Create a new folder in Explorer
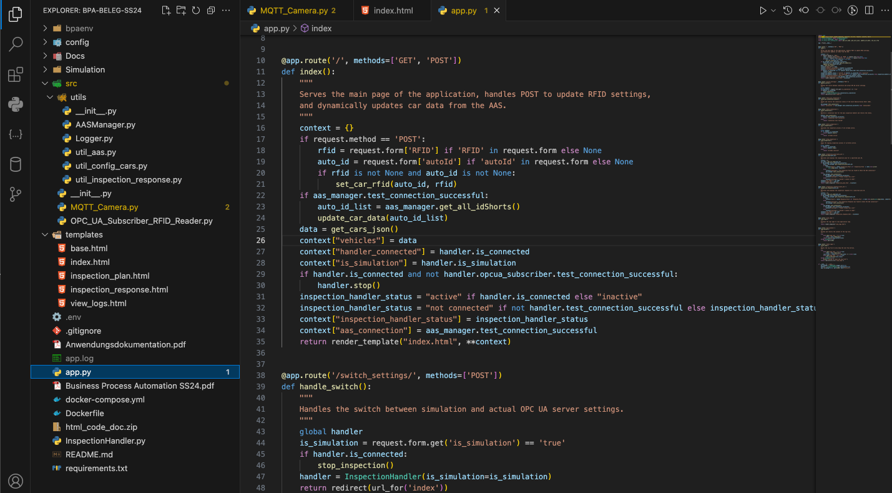The width and height of the screenshot is (892, 493). coord(181,11)
